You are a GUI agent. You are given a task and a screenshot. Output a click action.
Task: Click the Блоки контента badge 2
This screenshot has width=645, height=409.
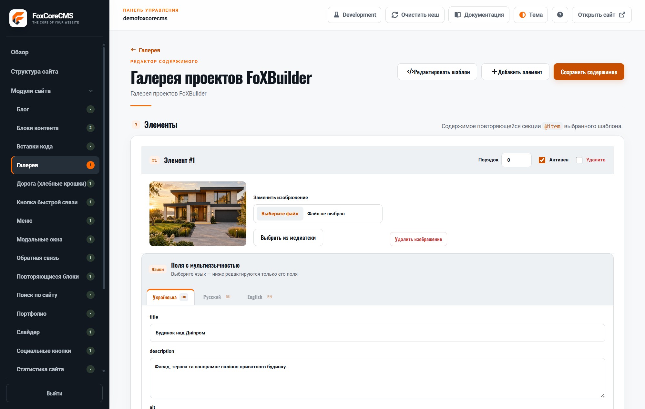(x=90, y=128)
